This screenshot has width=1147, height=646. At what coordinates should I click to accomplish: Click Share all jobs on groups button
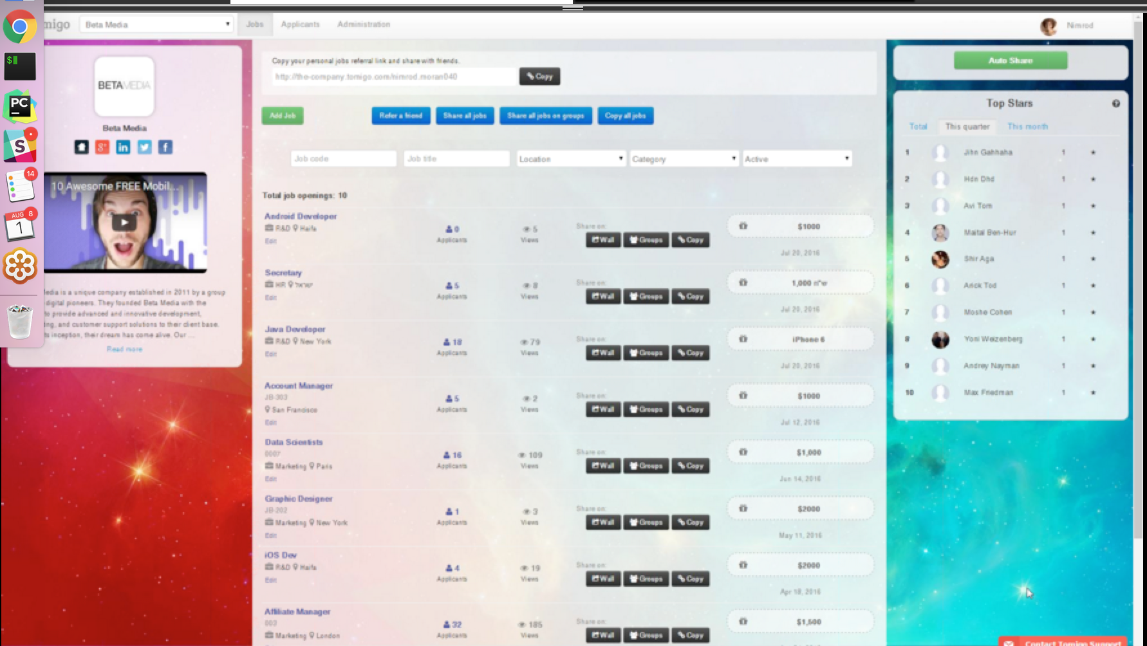point(546,116)
